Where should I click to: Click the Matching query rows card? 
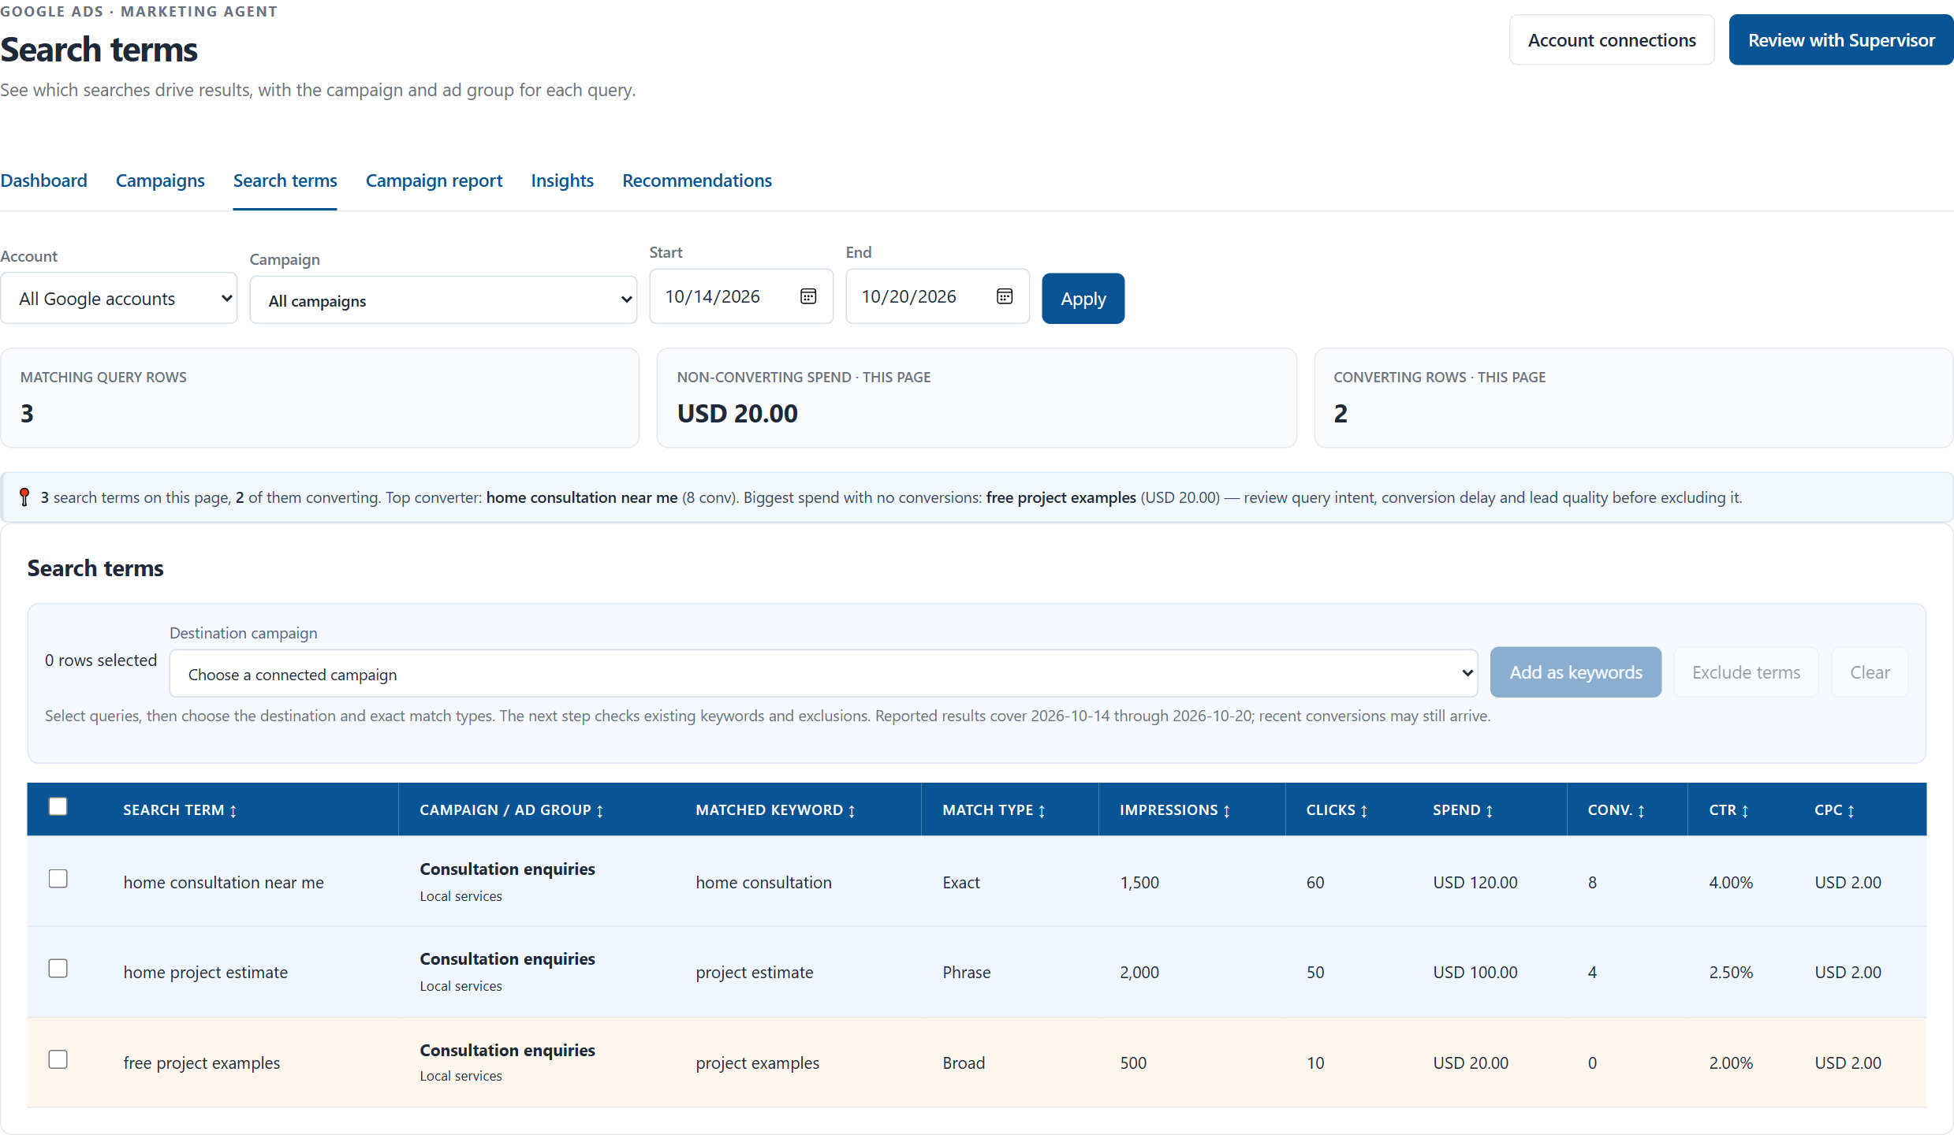[319, 398]
